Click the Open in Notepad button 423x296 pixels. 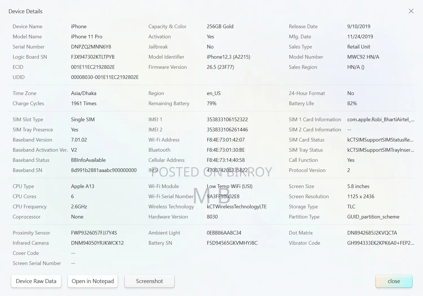click(x=93, y=281)
